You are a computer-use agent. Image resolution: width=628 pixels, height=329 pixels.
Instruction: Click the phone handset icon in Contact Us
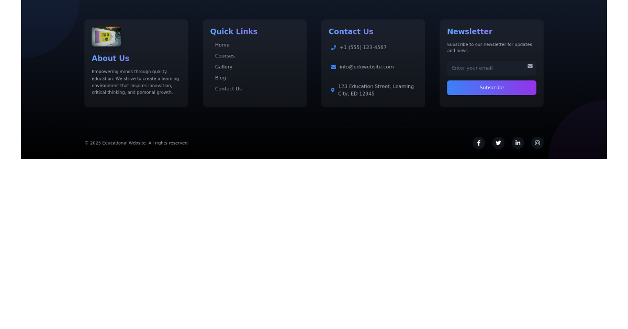333,48
